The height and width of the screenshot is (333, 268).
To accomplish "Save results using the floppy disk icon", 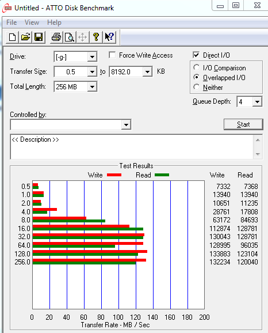I will (39, 37).
